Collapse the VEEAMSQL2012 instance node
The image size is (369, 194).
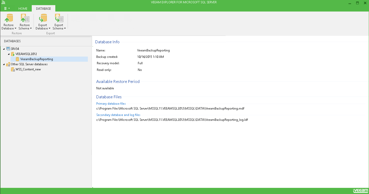click(9, 54)
